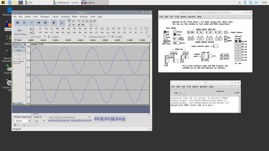This screenshot has height=151, width=269.
Task: Adjust the Audio 1 gain slider
Action: 19,55
